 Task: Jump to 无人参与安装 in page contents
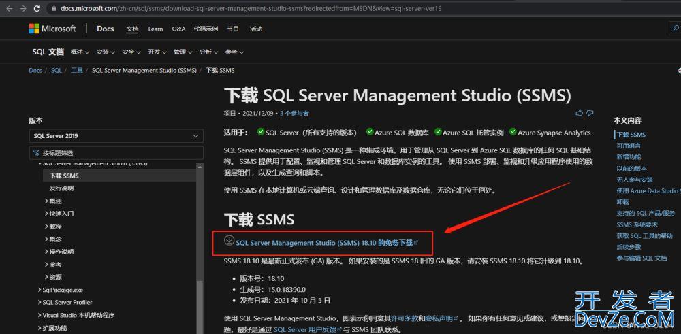[635, 180]
